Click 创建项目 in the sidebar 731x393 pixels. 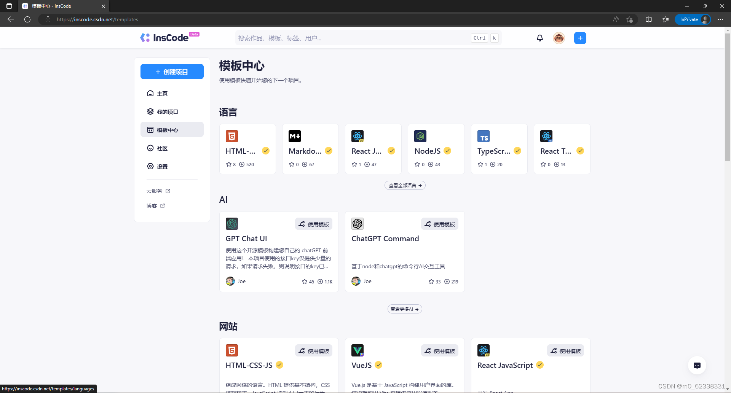pyautogui.click(x=172, y=71)
